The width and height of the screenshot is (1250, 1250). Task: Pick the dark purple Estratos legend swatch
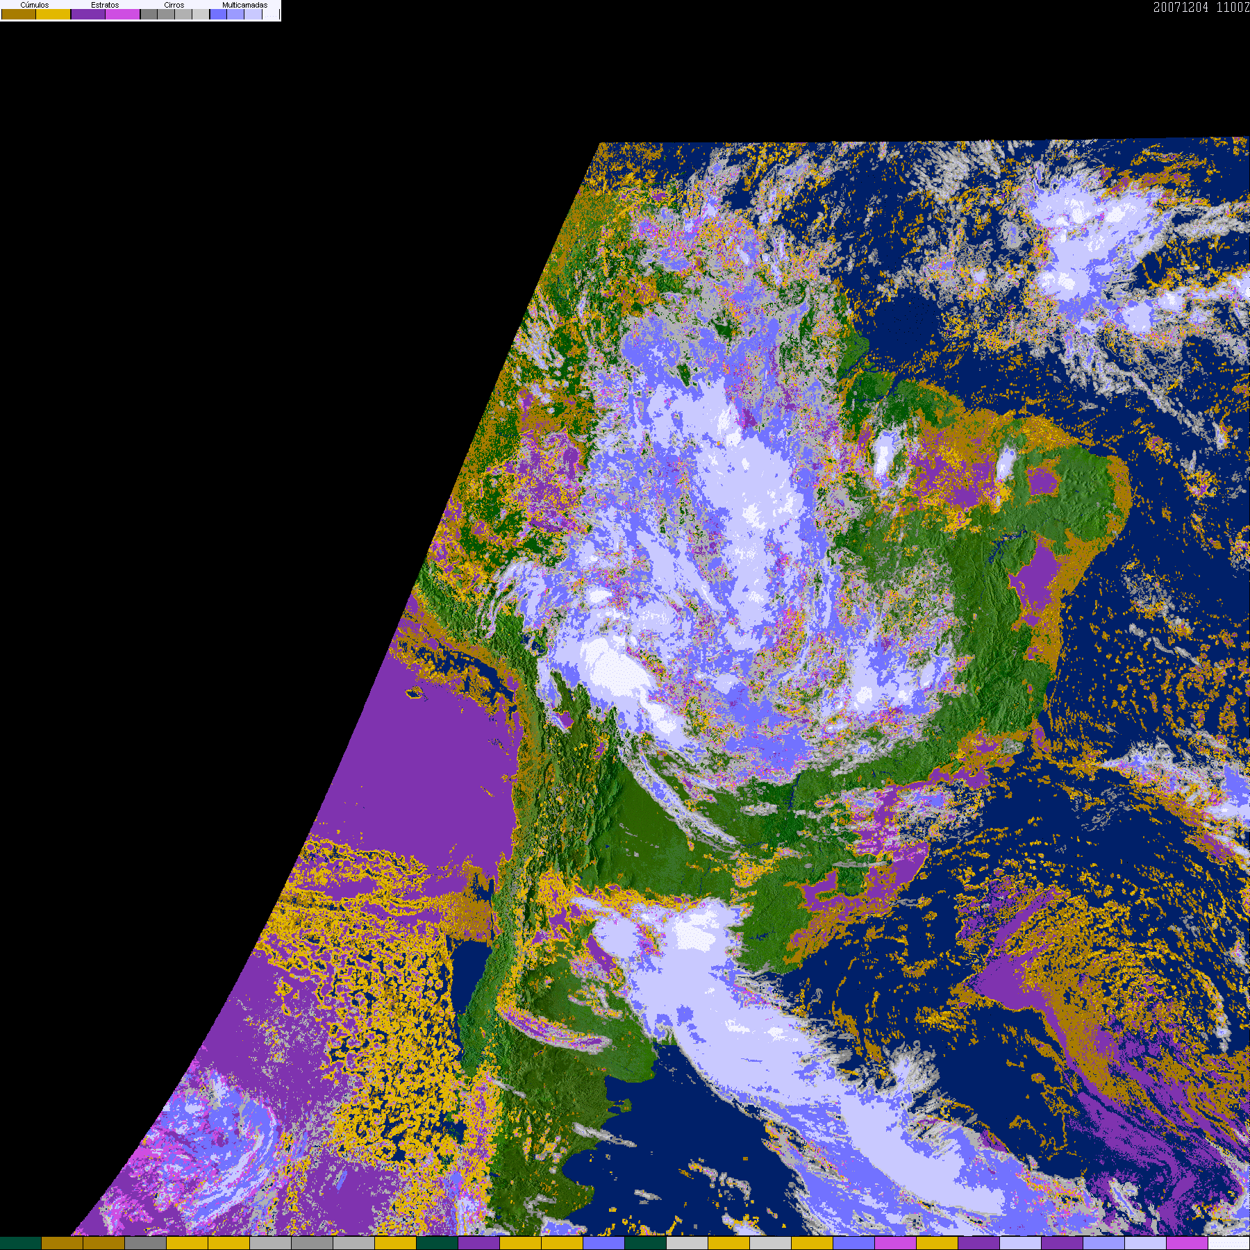pyautogui.click(x=88, y=14)
